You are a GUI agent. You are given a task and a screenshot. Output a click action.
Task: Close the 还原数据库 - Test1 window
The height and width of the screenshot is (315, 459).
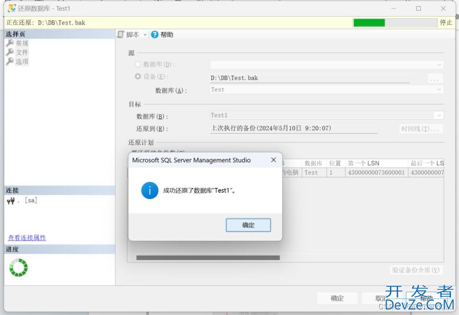[443, 9]
